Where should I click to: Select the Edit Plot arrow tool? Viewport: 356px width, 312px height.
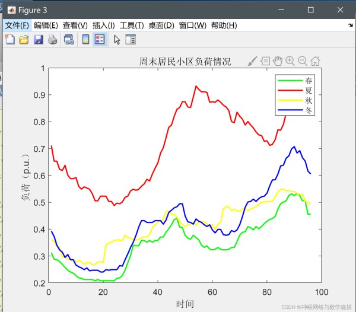117,40
